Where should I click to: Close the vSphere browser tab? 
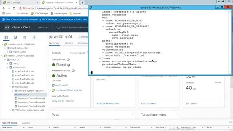[x=76, y=3]
